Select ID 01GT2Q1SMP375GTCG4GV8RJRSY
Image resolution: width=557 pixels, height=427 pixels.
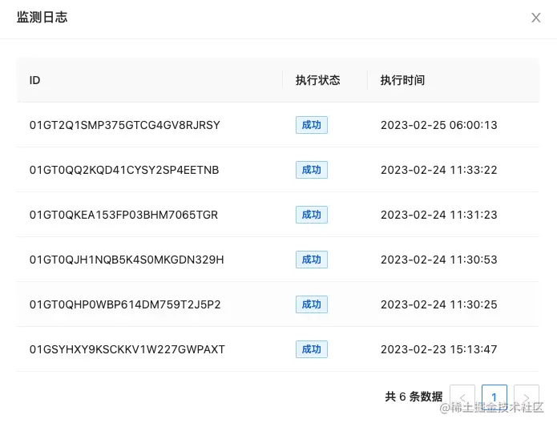click(125, 125)
